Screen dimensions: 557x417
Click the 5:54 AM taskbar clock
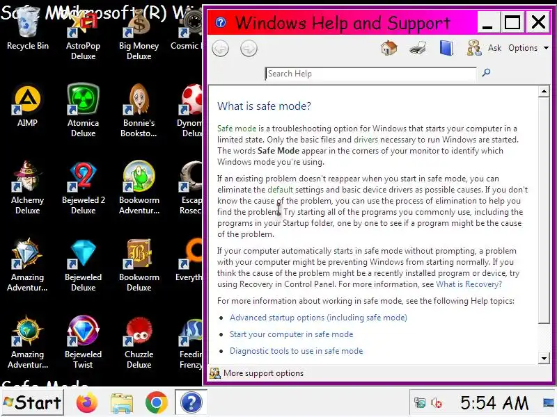coord(494,403)
